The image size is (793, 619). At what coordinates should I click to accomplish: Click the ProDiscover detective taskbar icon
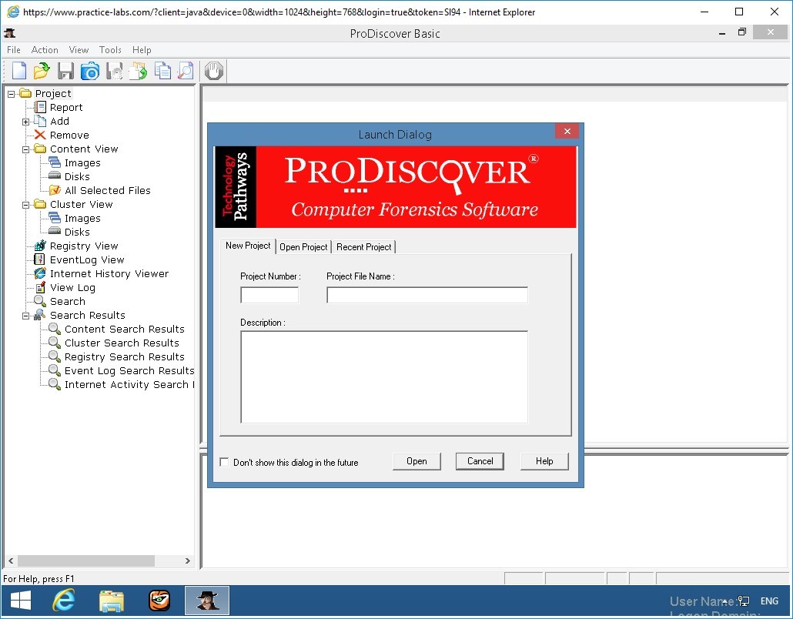207,601
